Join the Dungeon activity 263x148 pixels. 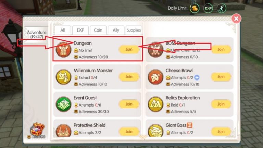point(129,49)
